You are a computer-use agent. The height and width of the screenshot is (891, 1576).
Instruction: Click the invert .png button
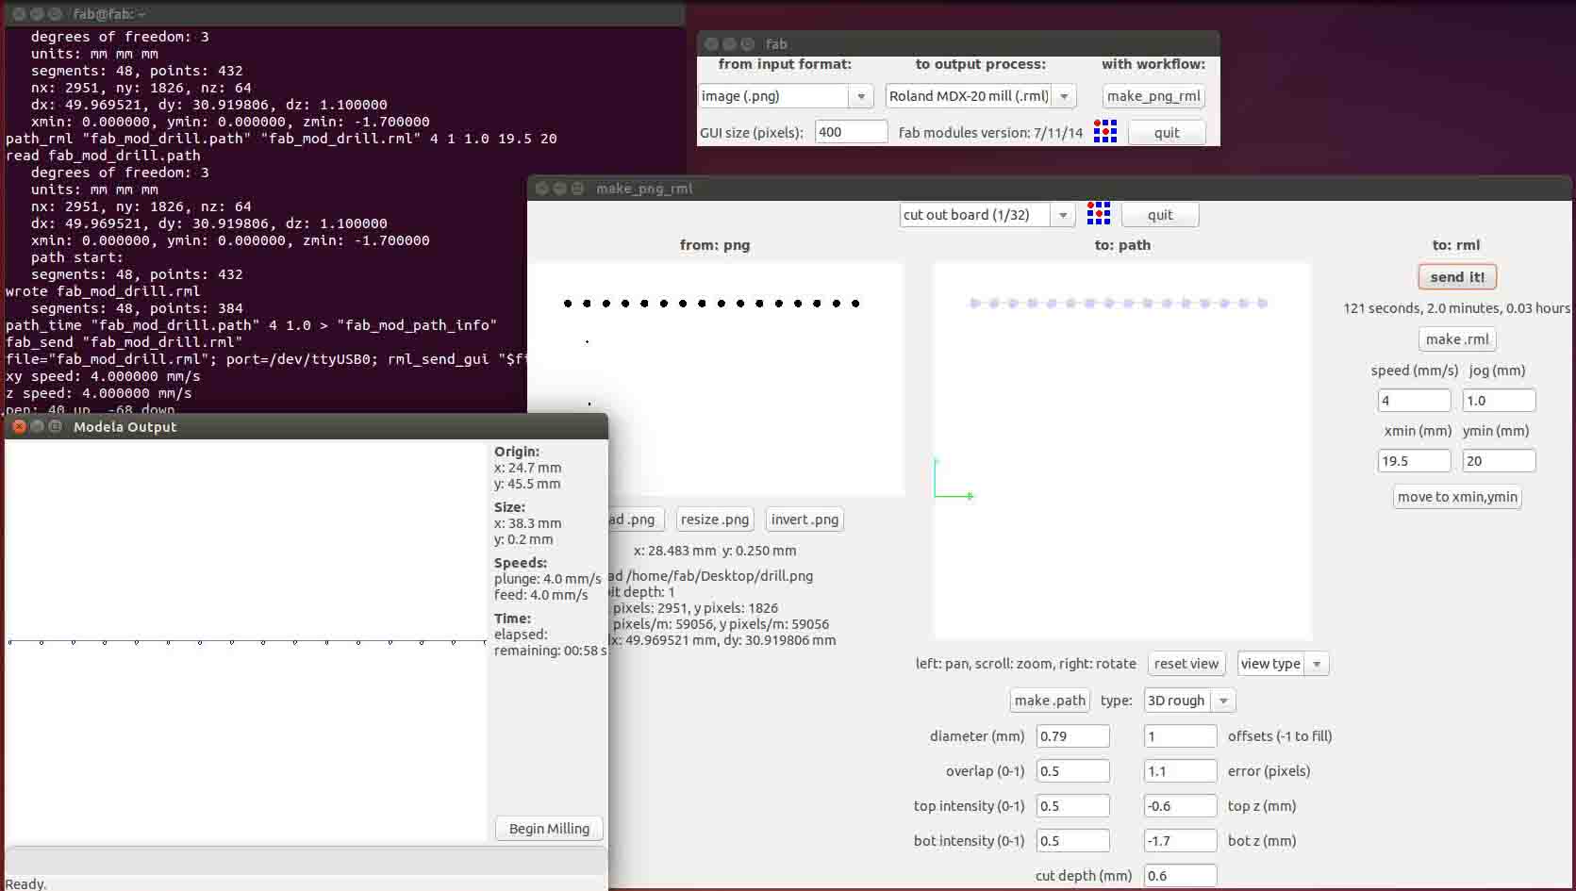(x=805, y=520)
